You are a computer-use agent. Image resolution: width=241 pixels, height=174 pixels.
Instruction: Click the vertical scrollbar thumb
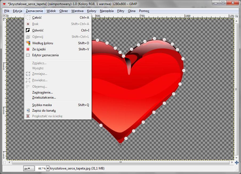point(236,89)
